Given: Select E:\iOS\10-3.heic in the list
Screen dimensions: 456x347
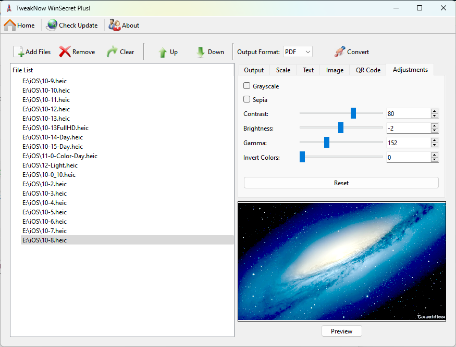Looking at the screenshot, I should [44, 193].
